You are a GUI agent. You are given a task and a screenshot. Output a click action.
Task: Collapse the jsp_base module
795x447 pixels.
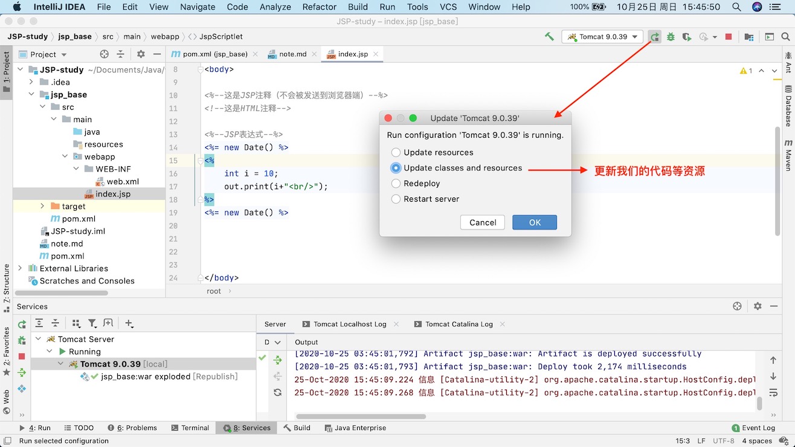click(x=31, y=95)
